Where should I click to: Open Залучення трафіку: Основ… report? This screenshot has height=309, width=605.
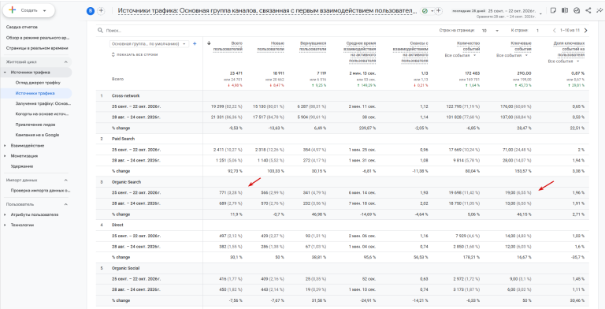[43, 103]
